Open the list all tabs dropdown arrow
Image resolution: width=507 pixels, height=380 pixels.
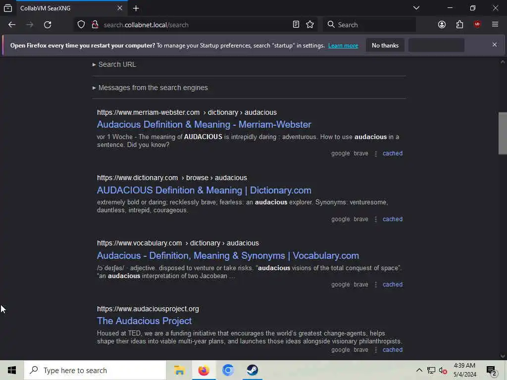coord(416,8)
